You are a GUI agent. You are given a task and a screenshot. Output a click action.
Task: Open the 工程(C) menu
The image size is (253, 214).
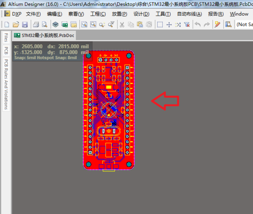click(98, 14)
